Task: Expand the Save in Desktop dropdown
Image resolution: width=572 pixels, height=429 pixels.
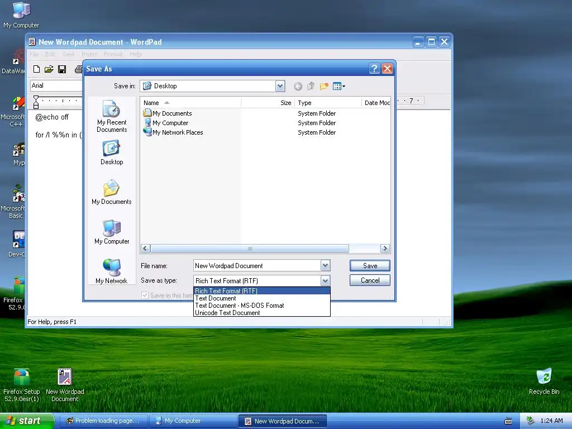Action: [x=280, y=86]
